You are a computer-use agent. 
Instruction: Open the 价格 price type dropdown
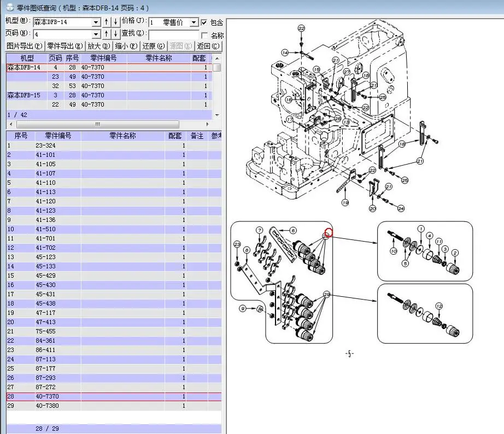(x=194, y=22)
